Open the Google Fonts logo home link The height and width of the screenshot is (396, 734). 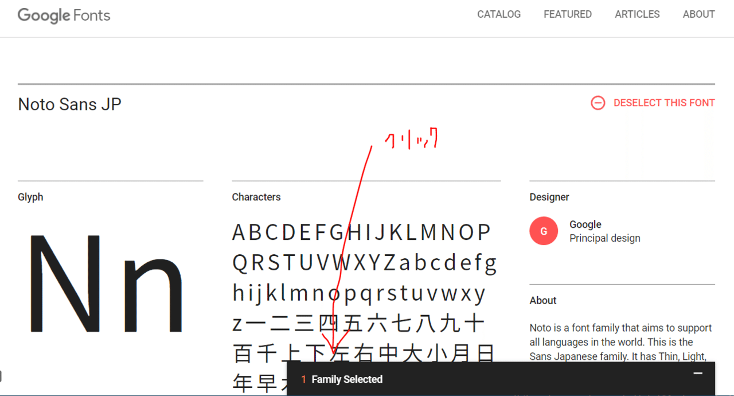pyautogui.click(x=64, y=15)
